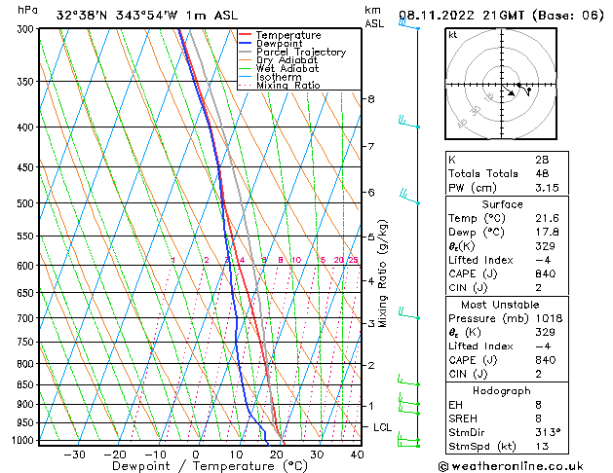
Task: Click the 'Hodograph' section header in table
Action: [502, 391]
